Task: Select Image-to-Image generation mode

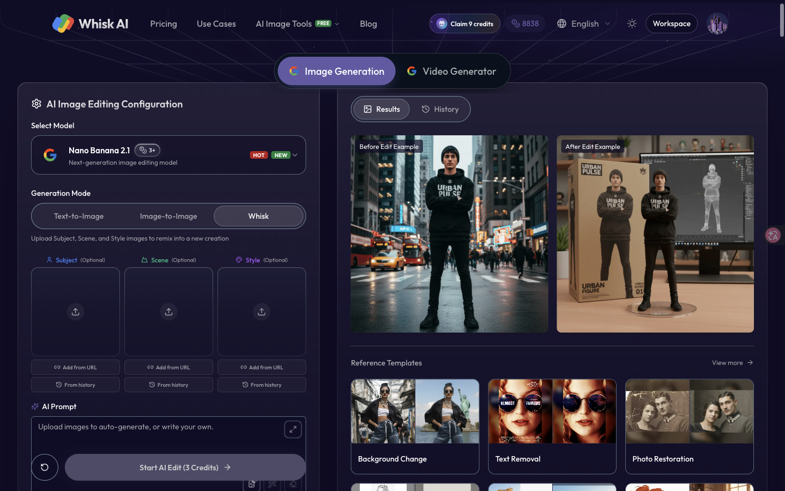Action: (168, 216)
